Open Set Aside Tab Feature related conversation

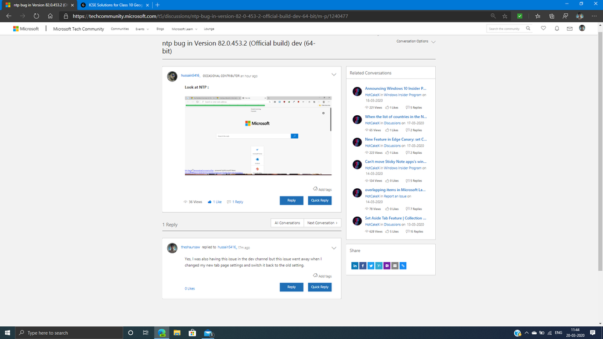coord(395,218)
